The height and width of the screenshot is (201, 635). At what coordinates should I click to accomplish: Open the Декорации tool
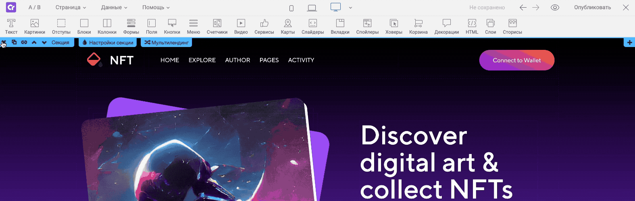coord(447,27)
